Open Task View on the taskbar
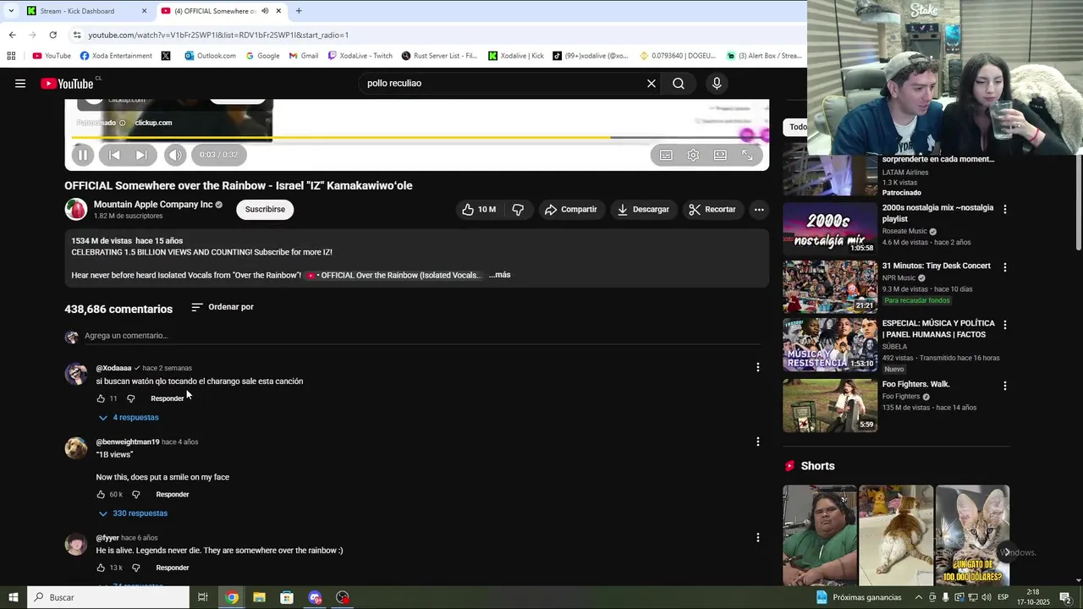This screenshot has width=1083, height=609. 203,597
